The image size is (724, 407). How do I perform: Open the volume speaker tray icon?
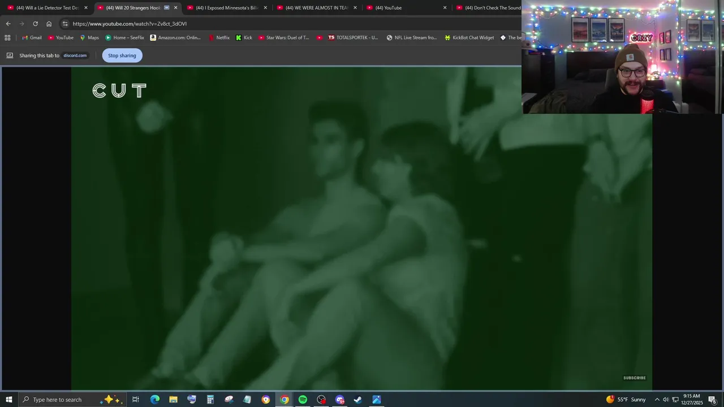[666, 400]
